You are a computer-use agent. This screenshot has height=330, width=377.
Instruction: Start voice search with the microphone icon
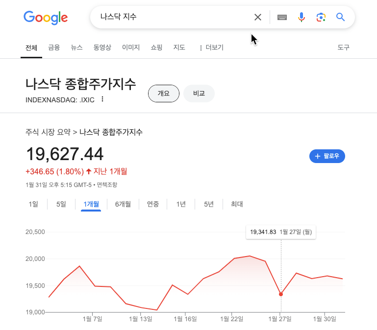(302, 17)
